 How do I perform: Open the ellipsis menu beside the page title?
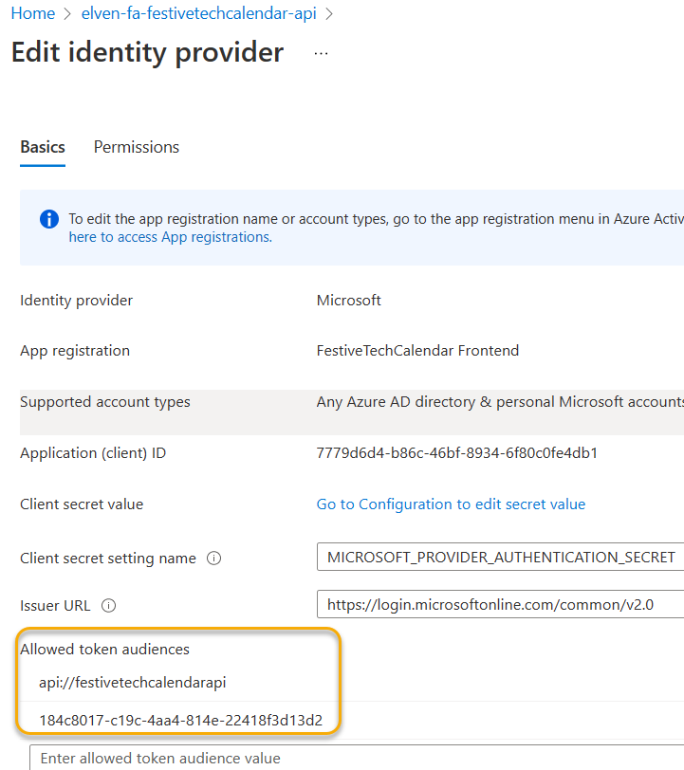pos(321,54)
